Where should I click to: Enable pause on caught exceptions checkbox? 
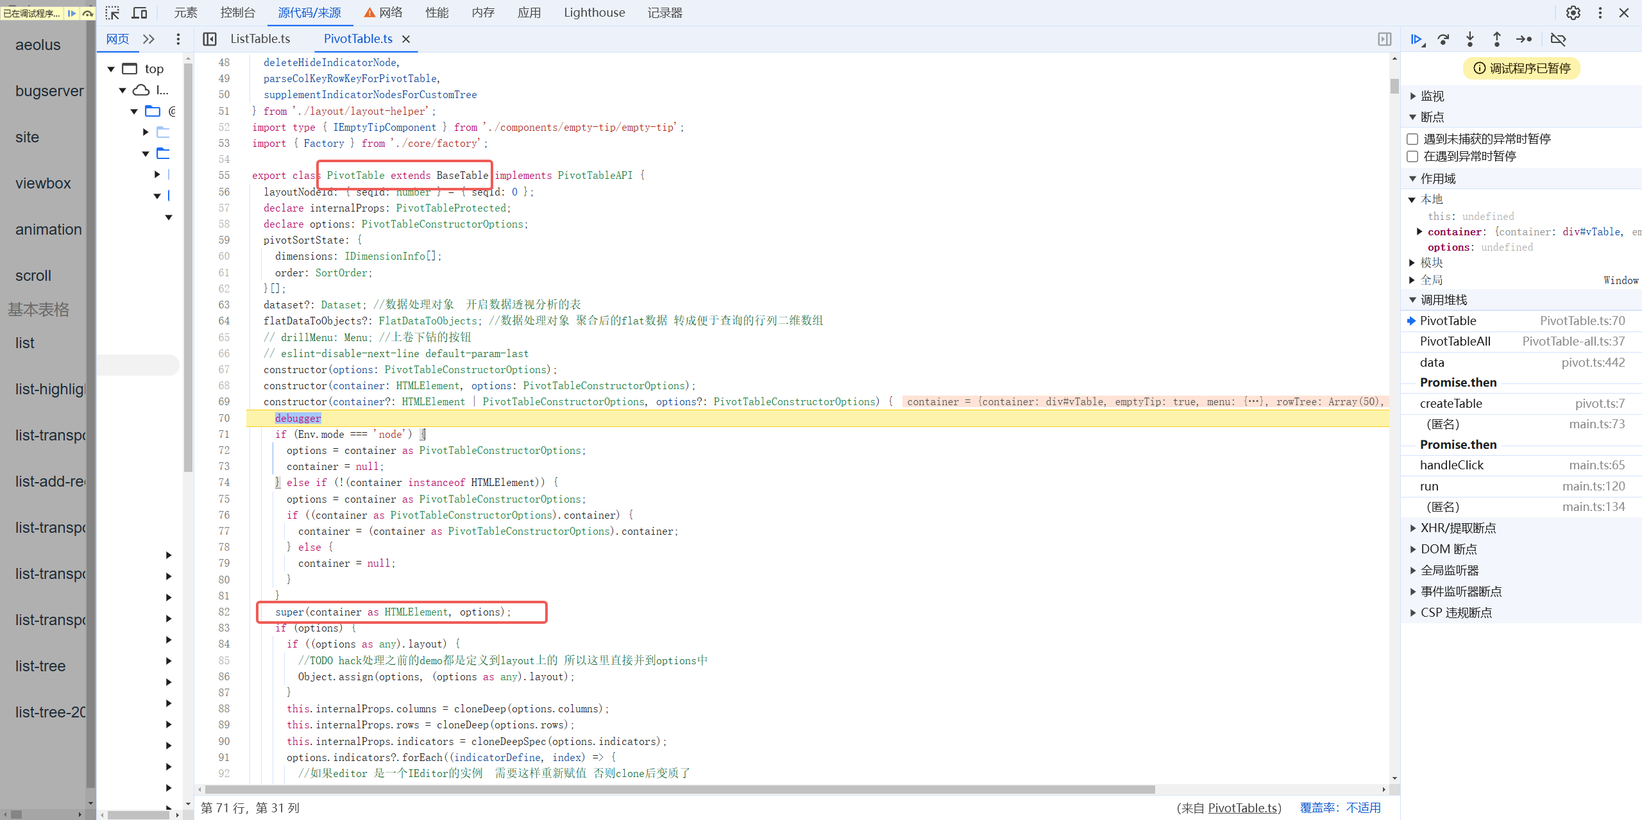[x=1412, y=156]
